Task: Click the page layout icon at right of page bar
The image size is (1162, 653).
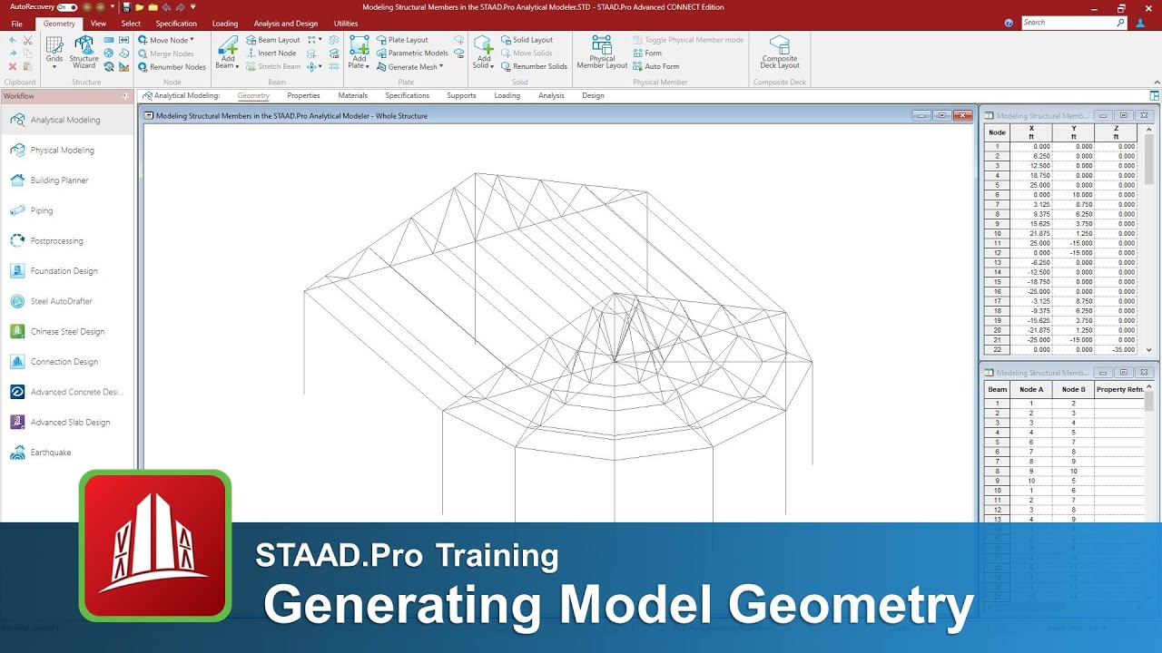Action: (1155, 95)
